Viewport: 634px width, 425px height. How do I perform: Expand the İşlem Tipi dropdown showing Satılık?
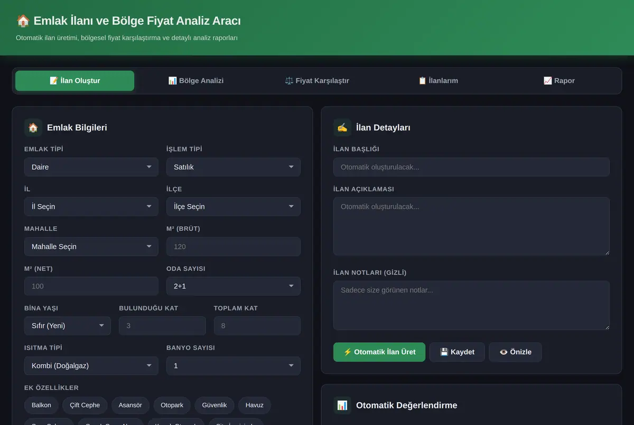pyautogui.click(x=234, y=167)
